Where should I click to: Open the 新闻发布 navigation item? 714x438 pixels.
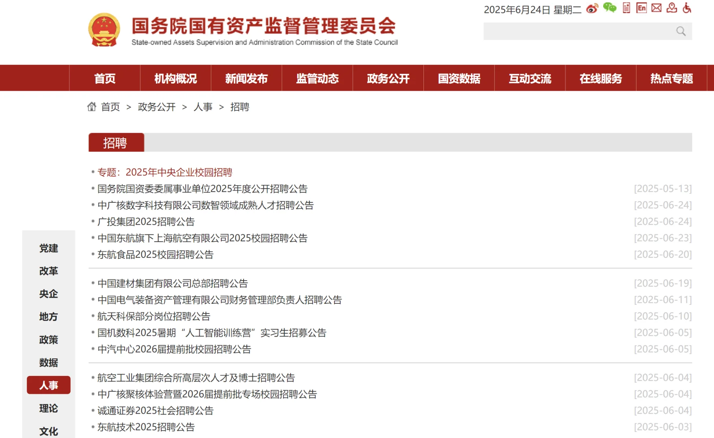[246, 78]
